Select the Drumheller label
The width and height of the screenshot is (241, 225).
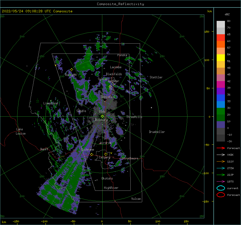pyautogui.click(x=157, y=132)
